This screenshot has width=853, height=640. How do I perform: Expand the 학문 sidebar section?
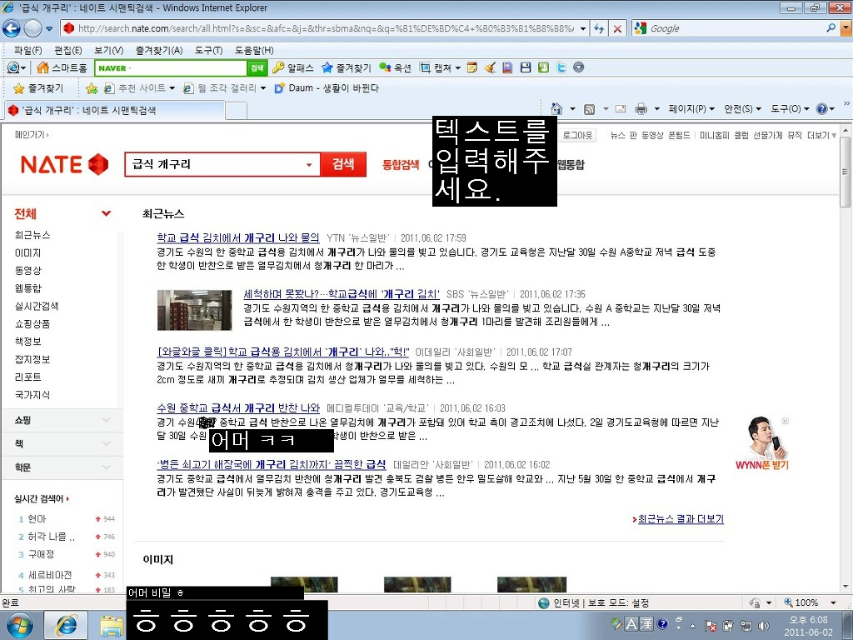106,467
